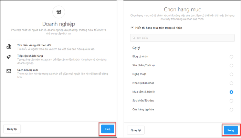Select the 'Blog cá nhân' radio option
Screen dimensions: 241x138
pyautogui.click(x=231, y=57)
